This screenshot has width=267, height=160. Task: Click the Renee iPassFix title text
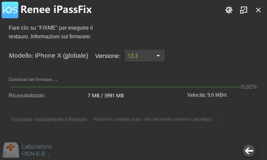click(56, 10)
